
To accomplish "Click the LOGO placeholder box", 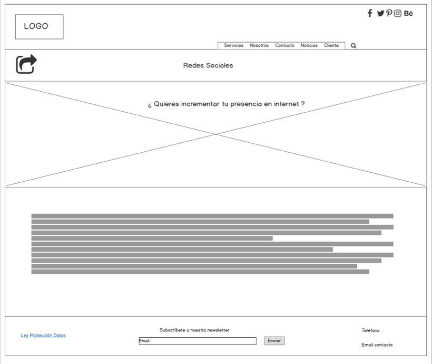I will 39,27.
